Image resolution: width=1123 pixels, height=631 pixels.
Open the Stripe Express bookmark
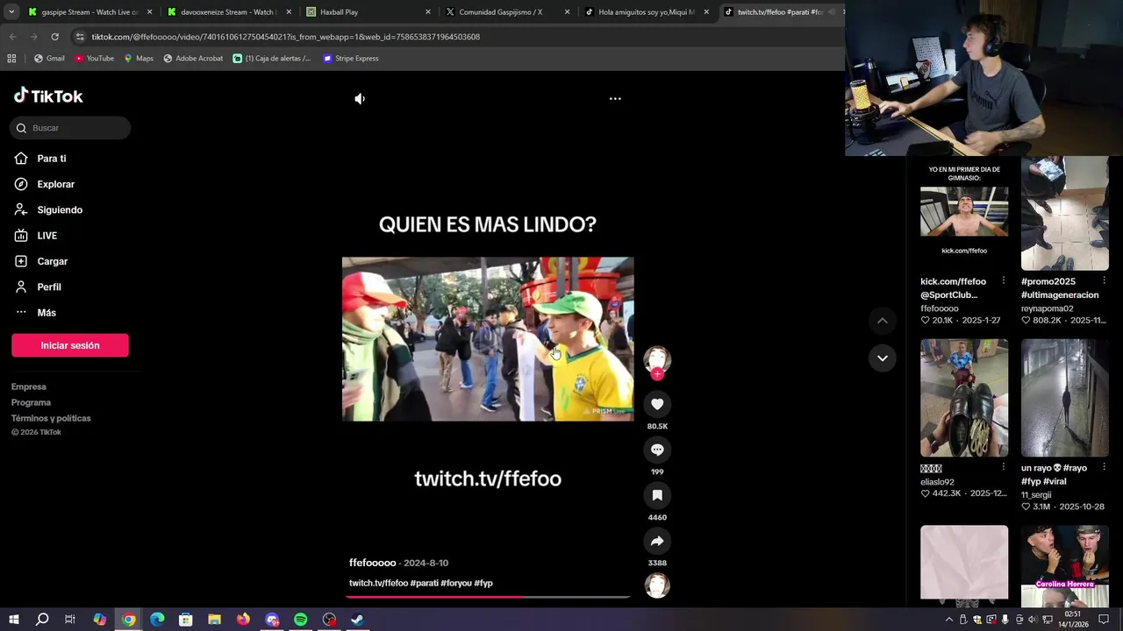coord(351,59)
